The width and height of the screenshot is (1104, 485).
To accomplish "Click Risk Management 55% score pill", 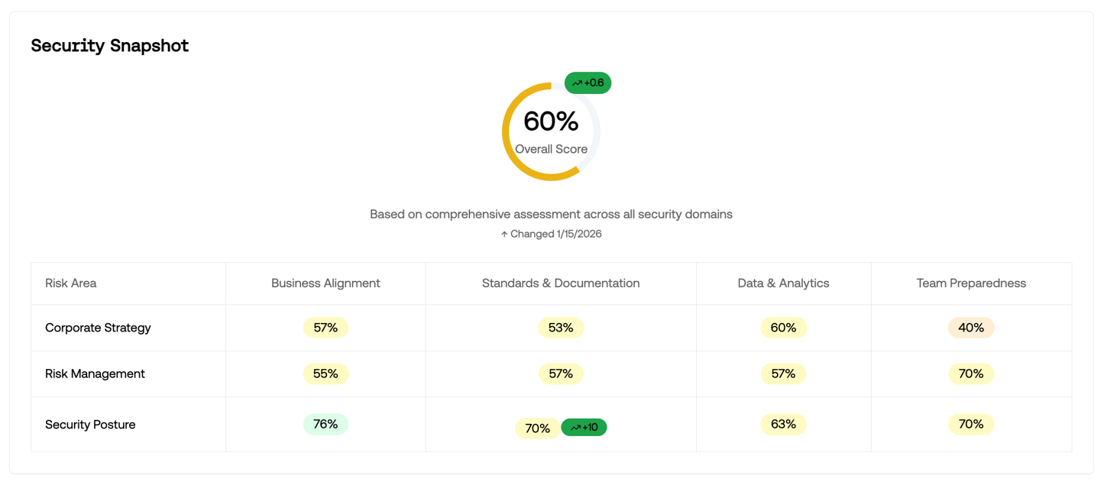I will point(325,373).
